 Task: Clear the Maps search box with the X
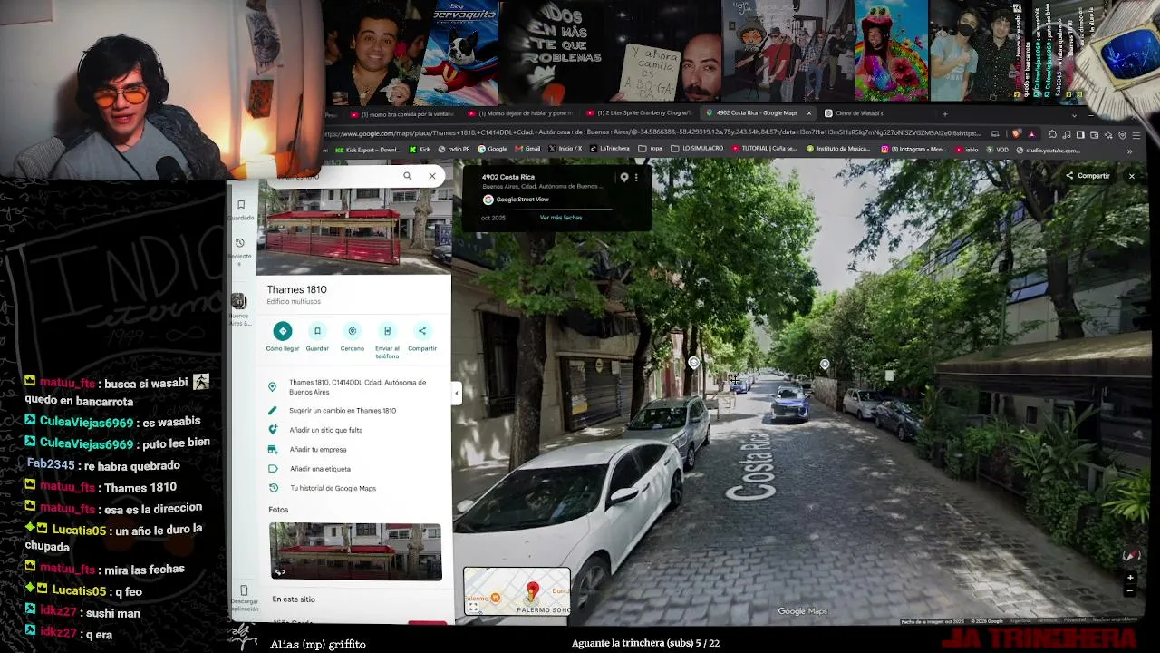coord(432,176)
